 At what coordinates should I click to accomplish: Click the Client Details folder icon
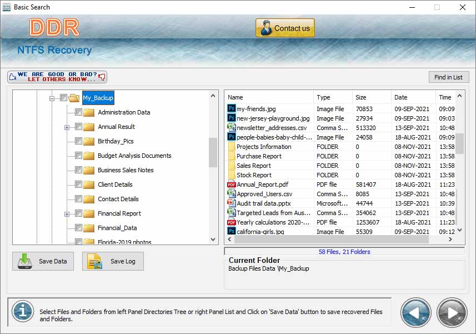pyautogui.click(x=89, y=185)
